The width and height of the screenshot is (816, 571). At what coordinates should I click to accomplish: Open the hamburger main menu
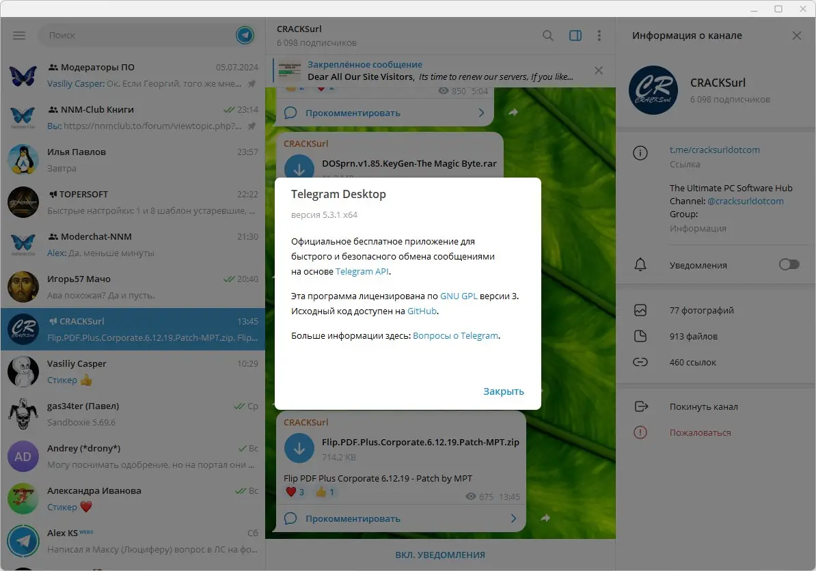(19, 36)
